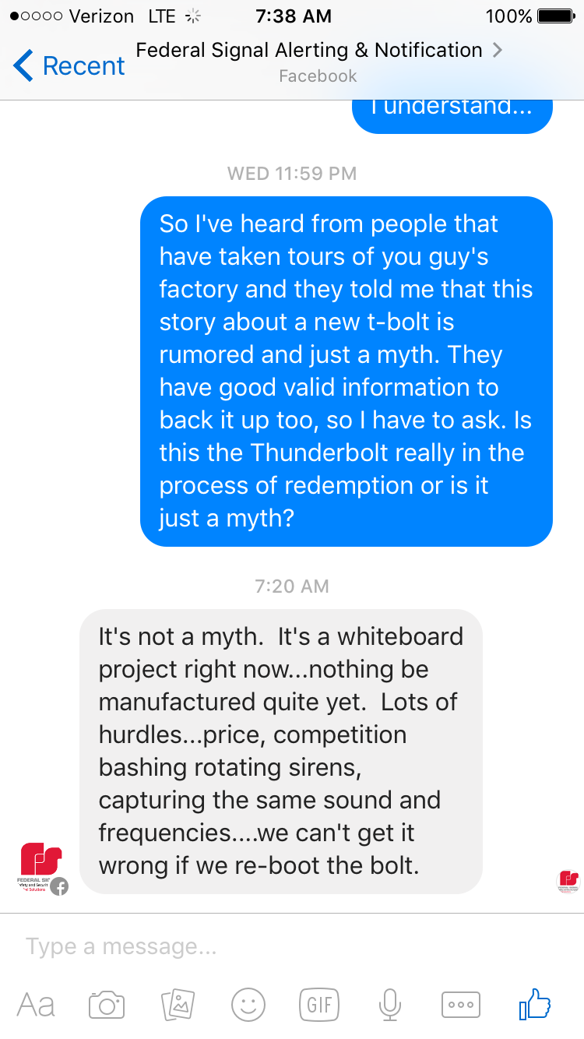Tap the gray reply "It's not a myth"
The image size is (584, 1039).
tap(281, 752)
